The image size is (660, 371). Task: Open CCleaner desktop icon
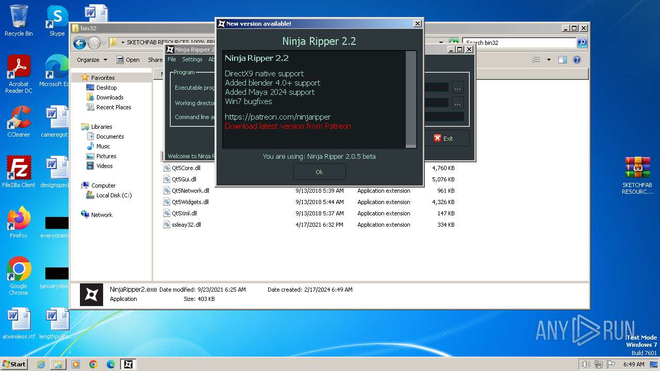point(19,122)
